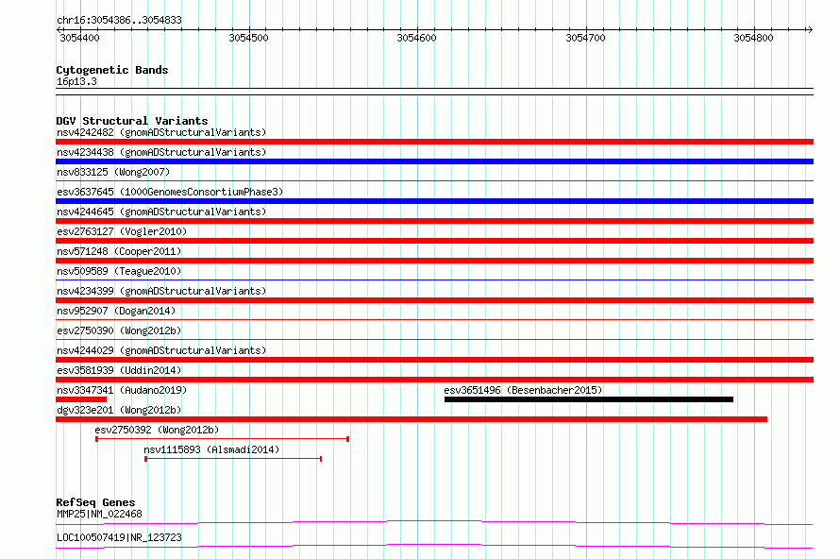Select the Cytogenetic Bands track title
The width and height of the screenshot is (840, 559).
pyautogui.click(x=112, y=70)
